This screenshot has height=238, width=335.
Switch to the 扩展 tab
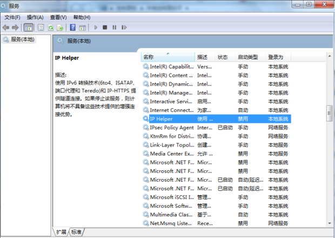point(61,232)
